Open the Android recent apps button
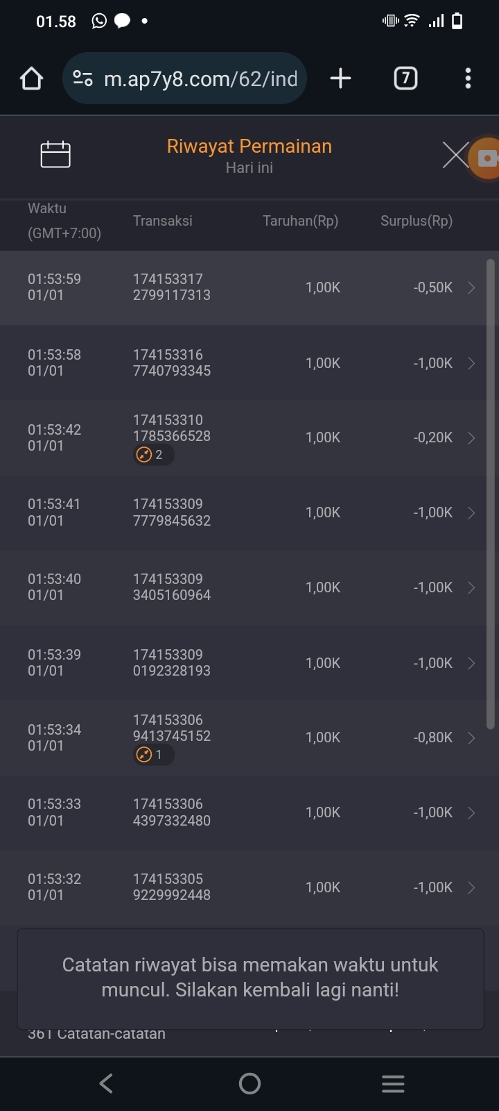 (393, 1083)
